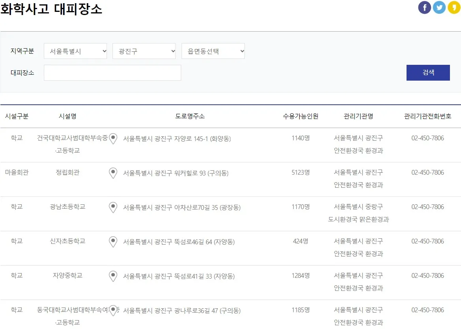This screenshot has width=461, height=332.
Task: Click inside the 대피장소 input field
Action: click(x=112, y=72)
